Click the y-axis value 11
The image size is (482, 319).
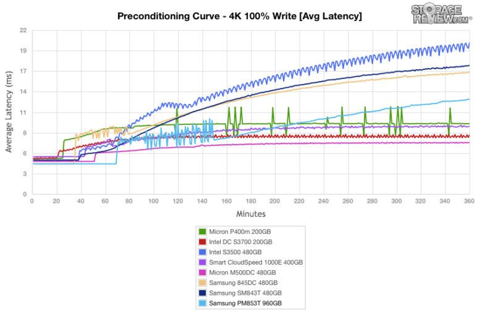[23, 113]
